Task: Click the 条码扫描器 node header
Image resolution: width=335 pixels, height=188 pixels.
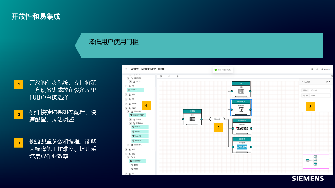Action: [242, 120]
